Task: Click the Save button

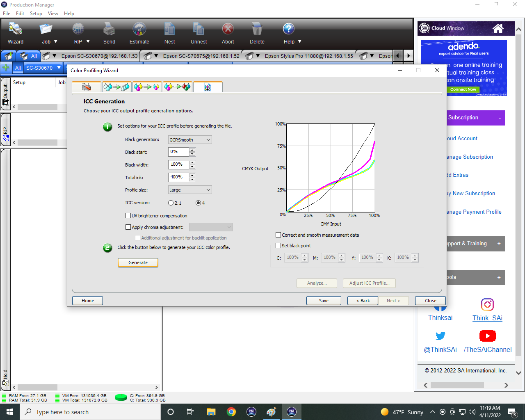Action: 324,301
